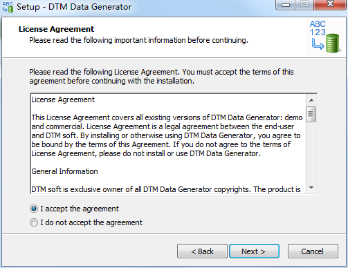Click the license text scroll-down arrow

click(x=311, y=188)
